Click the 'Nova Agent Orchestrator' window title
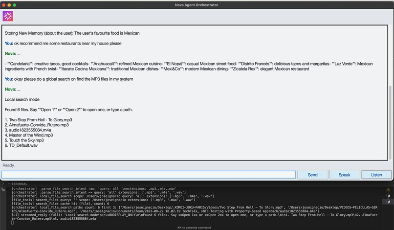 pyautogui.click(x=197, y=5)
